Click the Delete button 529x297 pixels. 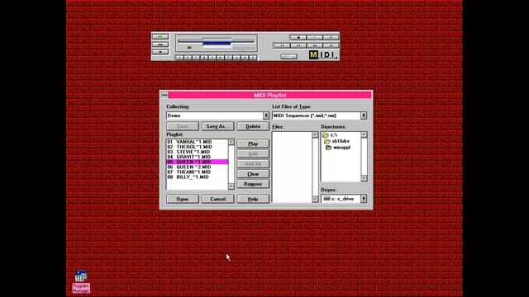click(253, 126)
